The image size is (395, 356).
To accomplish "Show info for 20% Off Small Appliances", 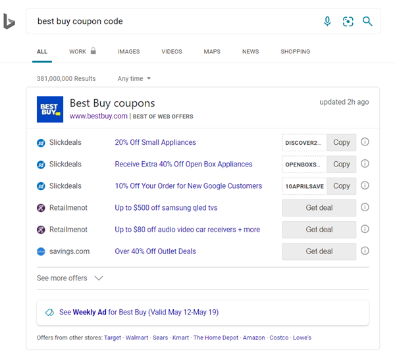I will (x=365, y=142).
